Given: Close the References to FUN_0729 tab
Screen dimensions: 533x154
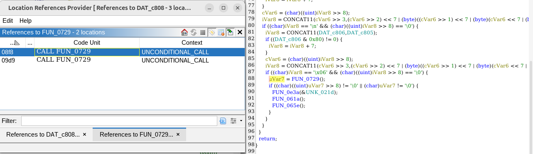Looking at the screenshot, I should click(178, 135).
